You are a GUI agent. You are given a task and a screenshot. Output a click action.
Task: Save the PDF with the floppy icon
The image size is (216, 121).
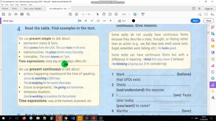(3, 14)
